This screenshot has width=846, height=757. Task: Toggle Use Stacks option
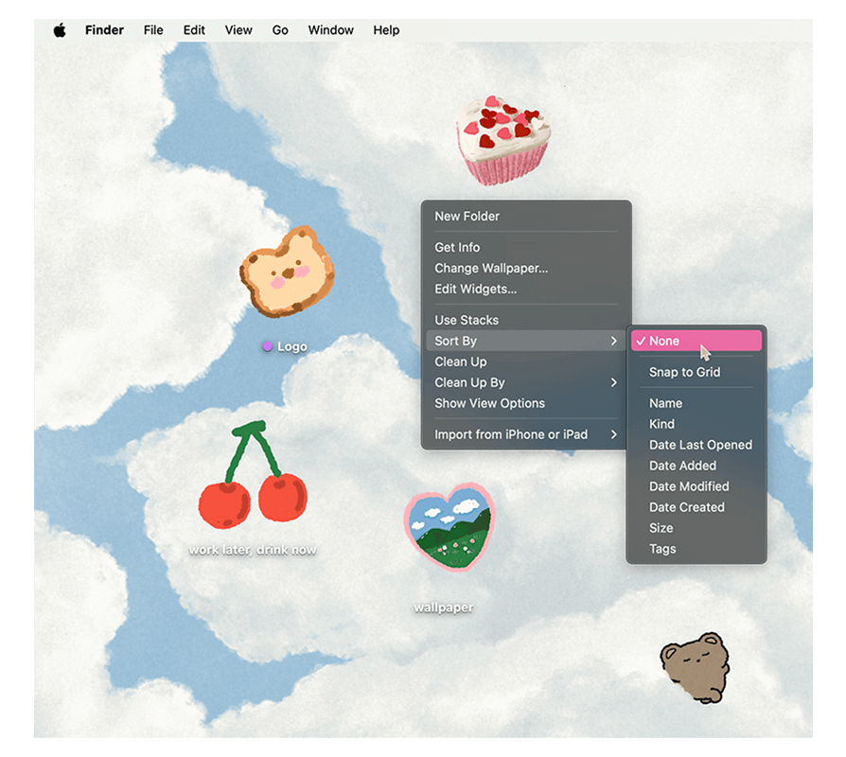526,320
